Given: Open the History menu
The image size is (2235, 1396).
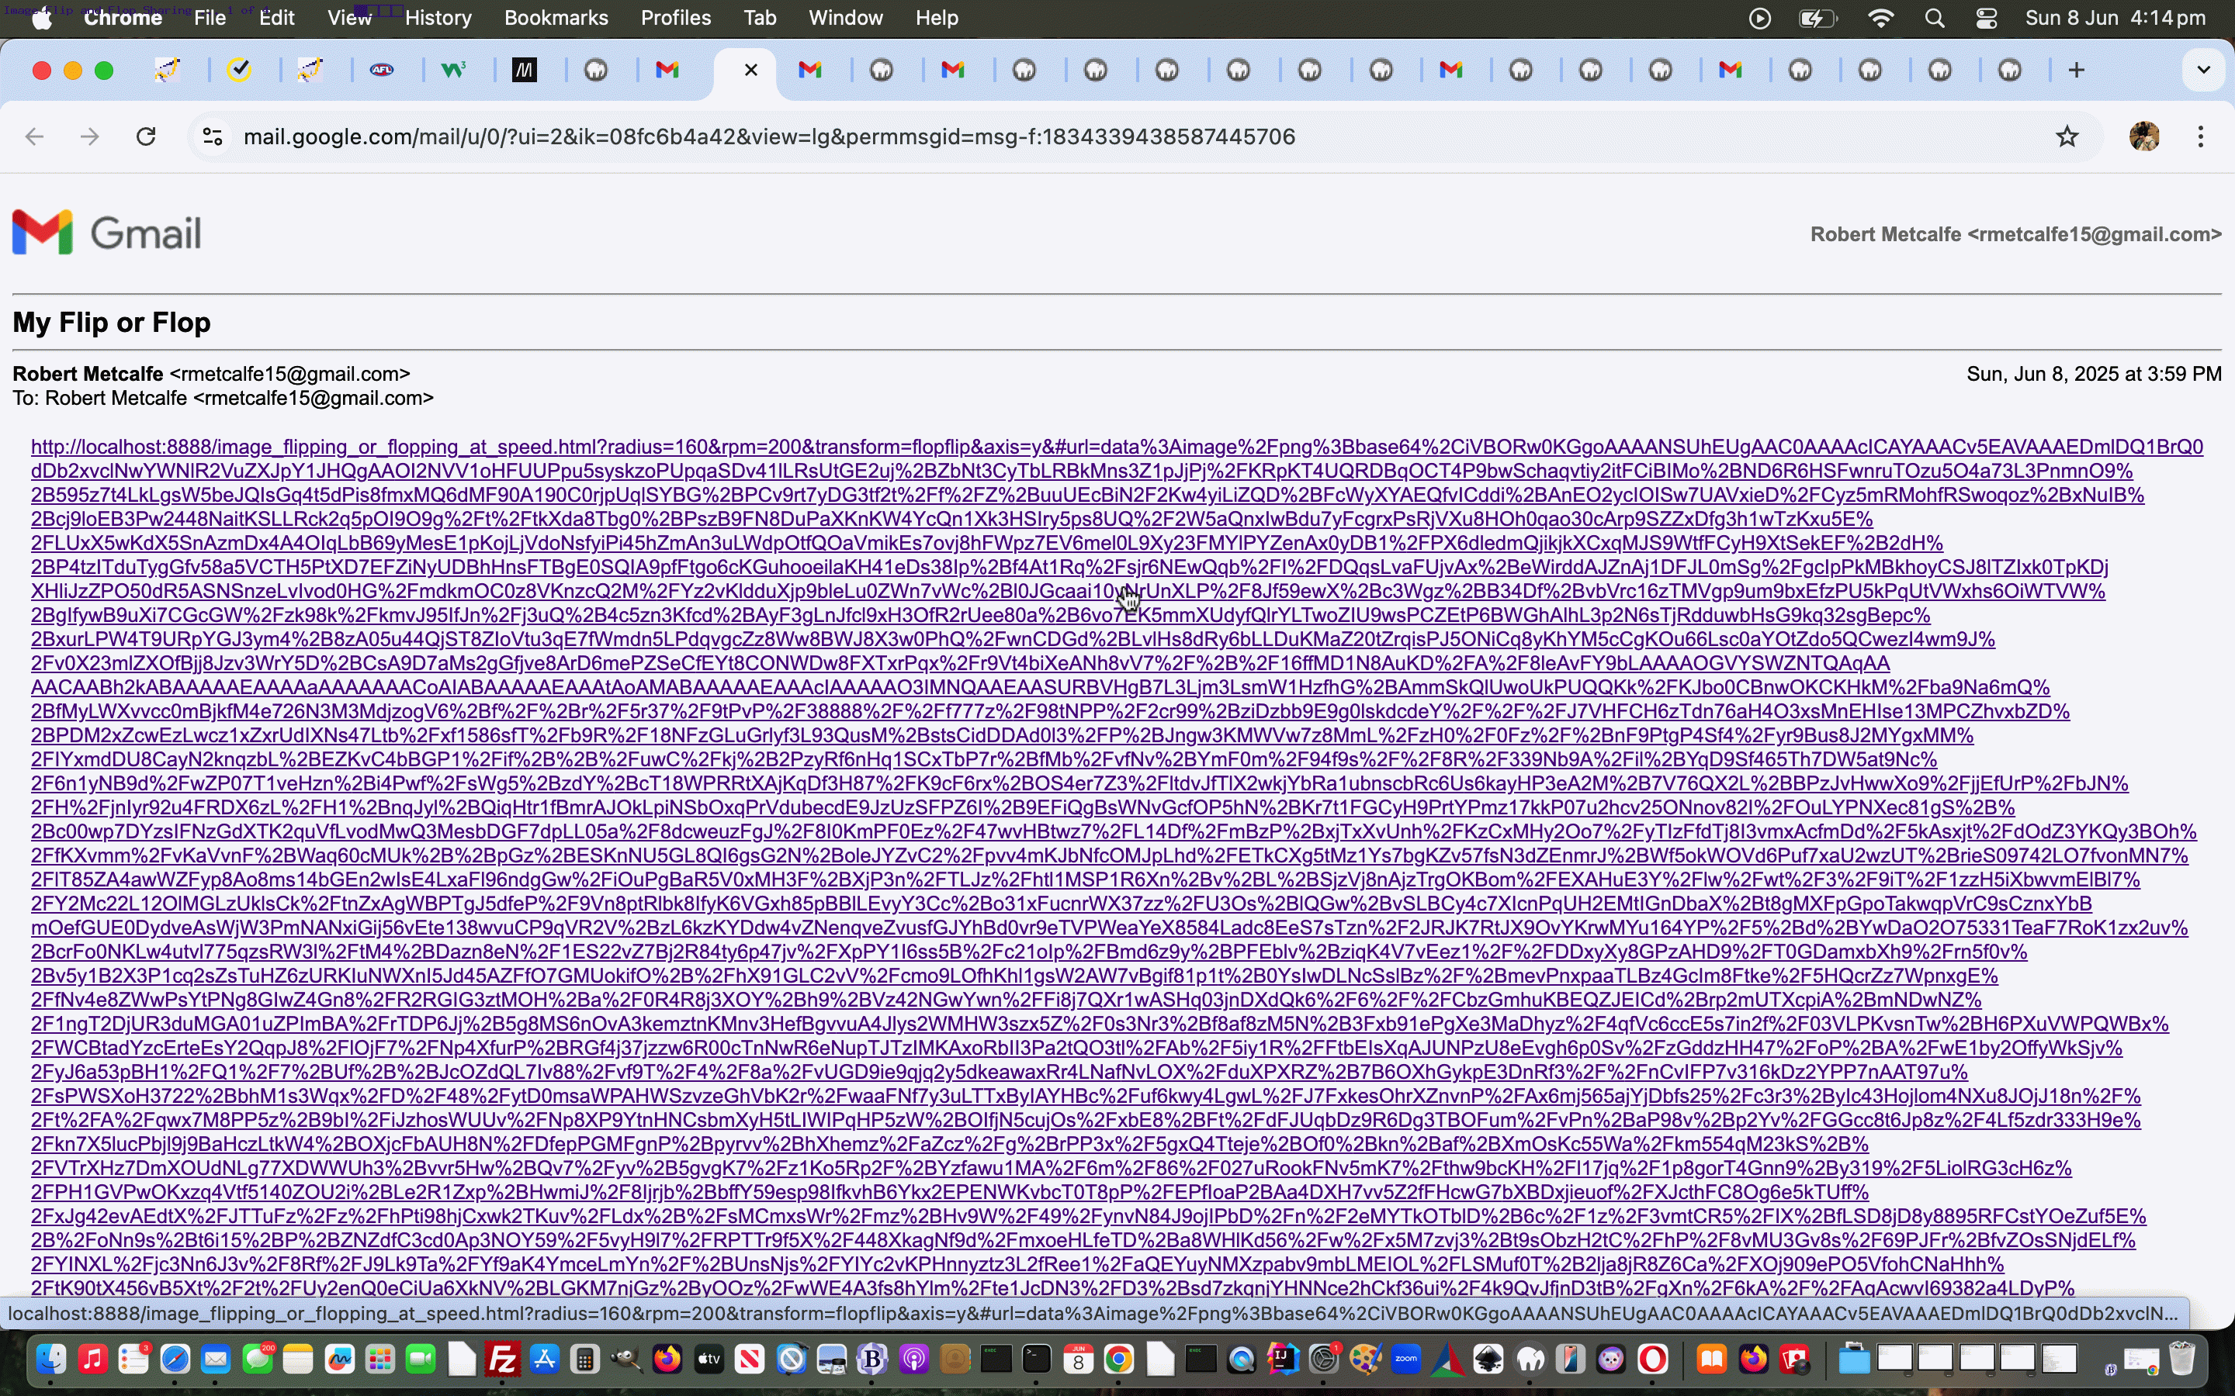Looking at the screenshot, I should click(438, 18).
